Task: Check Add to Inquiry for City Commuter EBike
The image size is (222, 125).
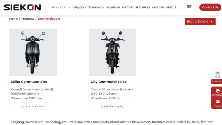Action: (103, 106)
